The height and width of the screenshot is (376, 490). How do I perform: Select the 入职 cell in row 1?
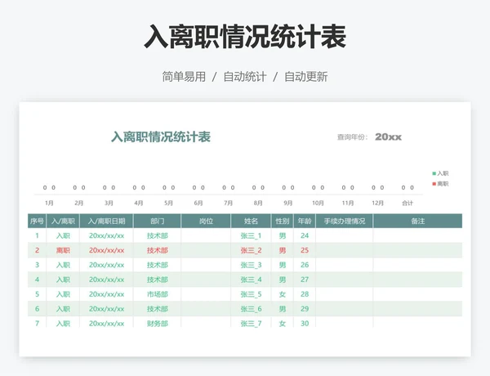point(63,235)
